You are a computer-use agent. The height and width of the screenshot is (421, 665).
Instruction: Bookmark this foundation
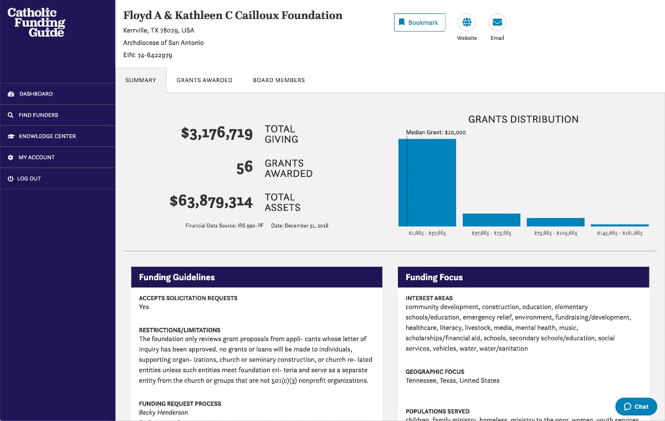coord(420,22)
